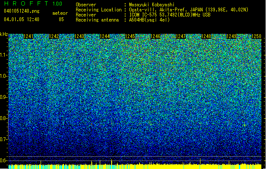Screen dimensions: 266x169
Task: Click the 1.0 frequency axis label
Action: coord(3,76)
